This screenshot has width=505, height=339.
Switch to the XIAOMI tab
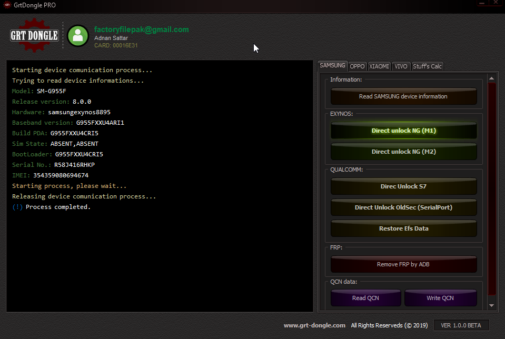coord(379,66)
